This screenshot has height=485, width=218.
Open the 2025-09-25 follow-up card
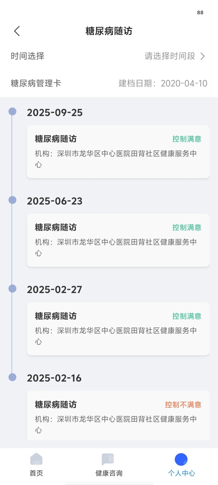(x=118, y=152)
